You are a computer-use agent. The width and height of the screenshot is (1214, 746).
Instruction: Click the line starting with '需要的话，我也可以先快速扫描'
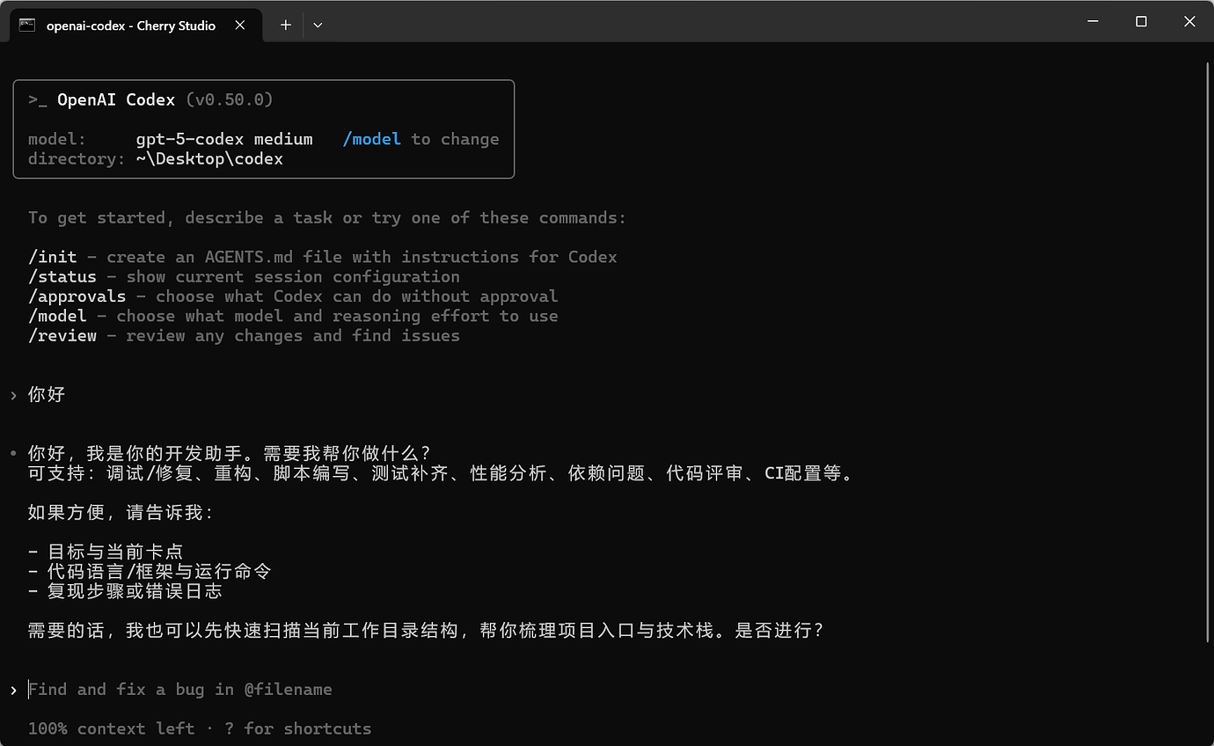pos(426,631)
